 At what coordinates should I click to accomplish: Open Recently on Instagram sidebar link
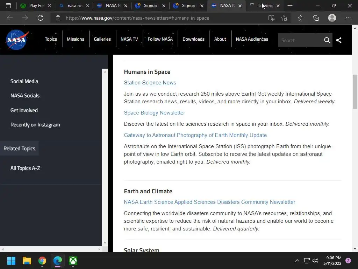(x=35, y=125)
